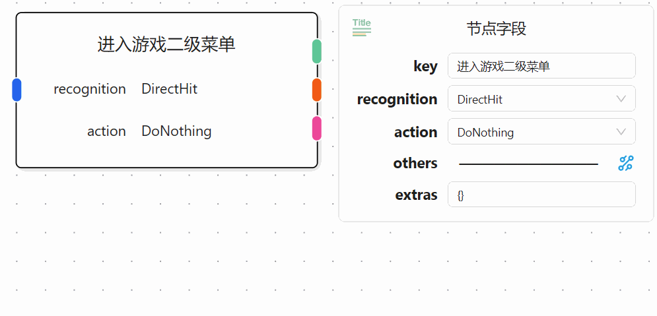657x316 pixels.
Task: Click the key input field
Action: click(541, 66)
